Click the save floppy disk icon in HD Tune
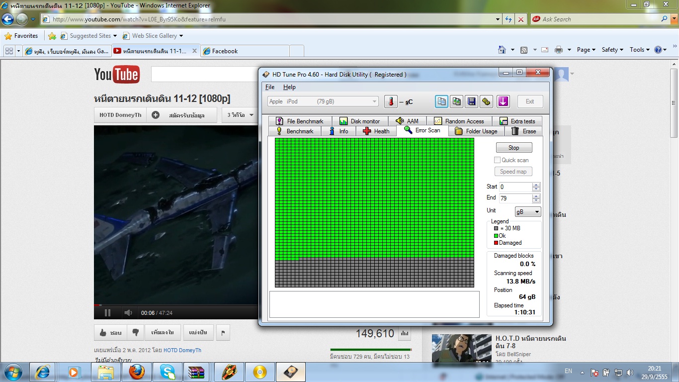Viewport: 679px width, 382px height. (x=471, y=101)
